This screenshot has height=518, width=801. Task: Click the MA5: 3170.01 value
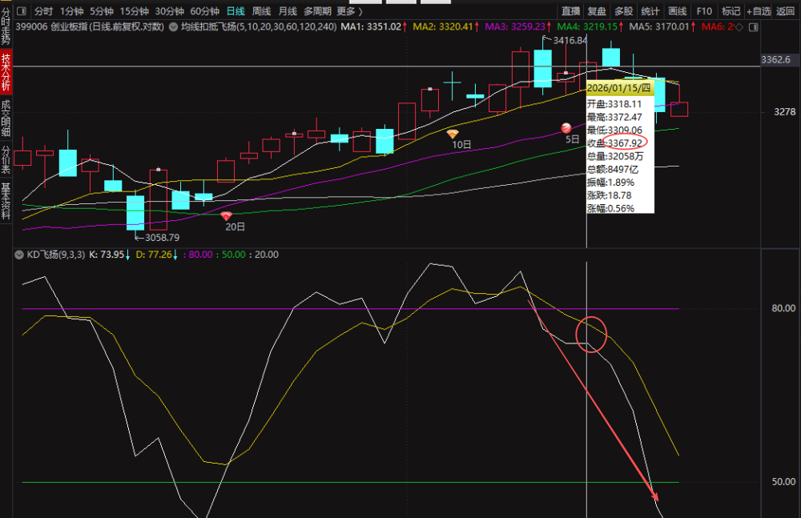(659, 26)
